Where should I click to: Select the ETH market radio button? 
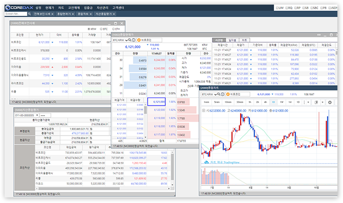[x=113, y=29]
